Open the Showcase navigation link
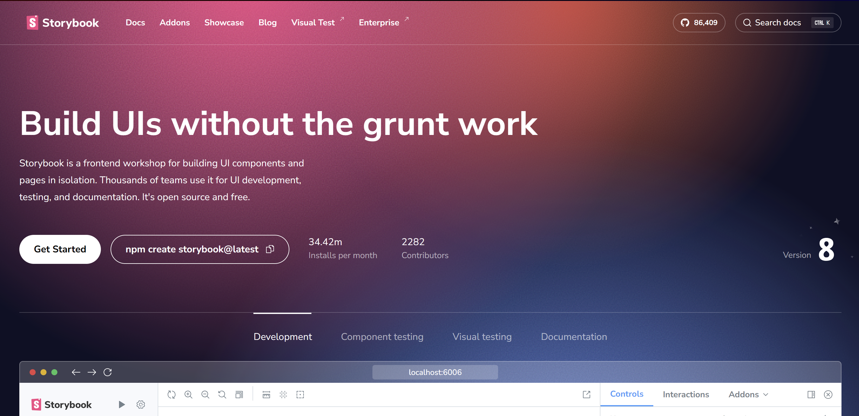The height and width of the screenshot is (416, 859). click(x=224, y=23)
